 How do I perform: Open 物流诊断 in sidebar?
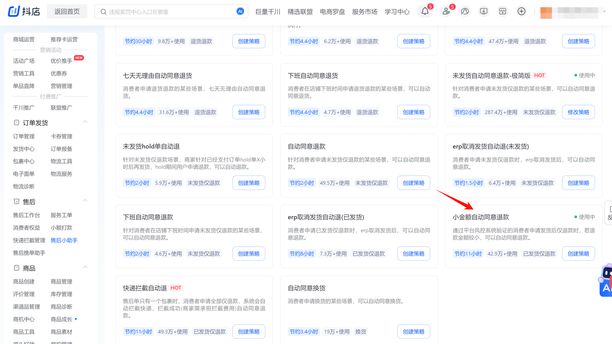24,186
